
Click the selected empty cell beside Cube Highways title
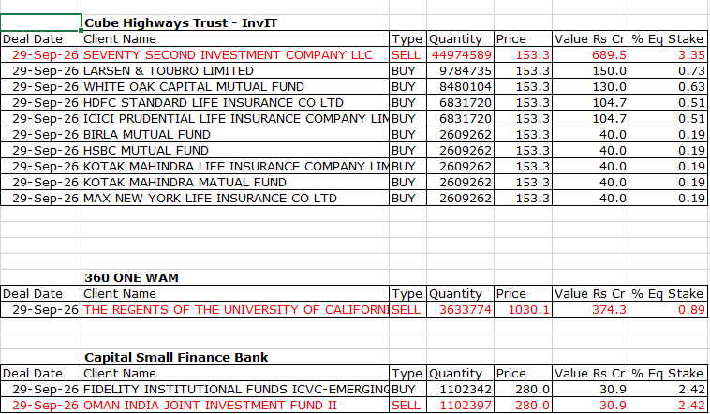click(41, 22)
